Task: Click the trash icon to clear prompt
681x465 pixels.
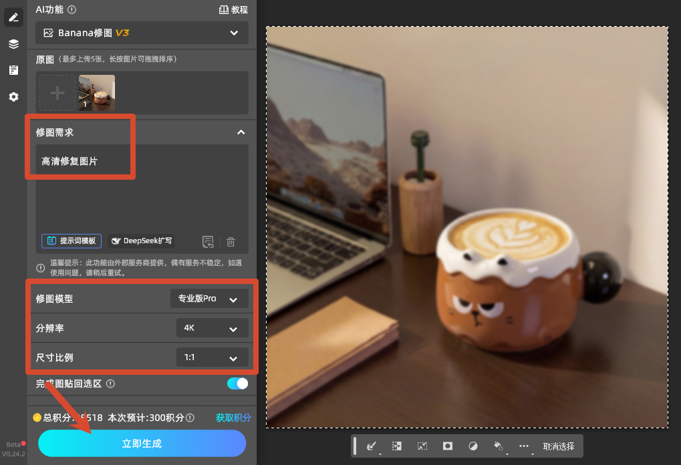Action: point(231,242)
